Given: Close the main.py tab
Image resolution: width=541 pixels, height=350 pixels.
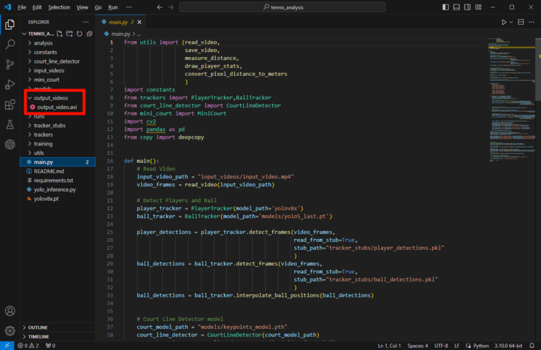Looking at the screenshot, I should pyautogui.click(x=139, y=22).
